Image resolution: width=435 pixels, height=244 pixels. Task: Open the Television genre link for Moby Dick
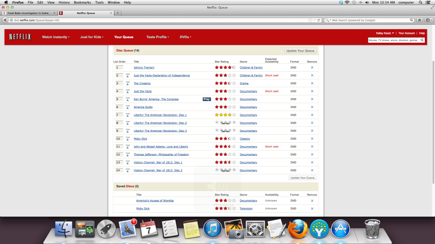(x=246, y=208)
